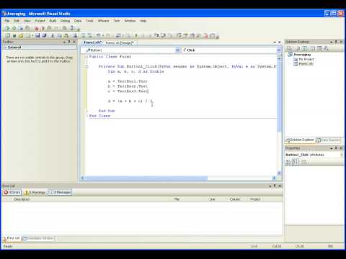Collapse the Public Class Form1 code region
Screen dimensions: 346x259
pyautogui.click(x=87, y=57)
